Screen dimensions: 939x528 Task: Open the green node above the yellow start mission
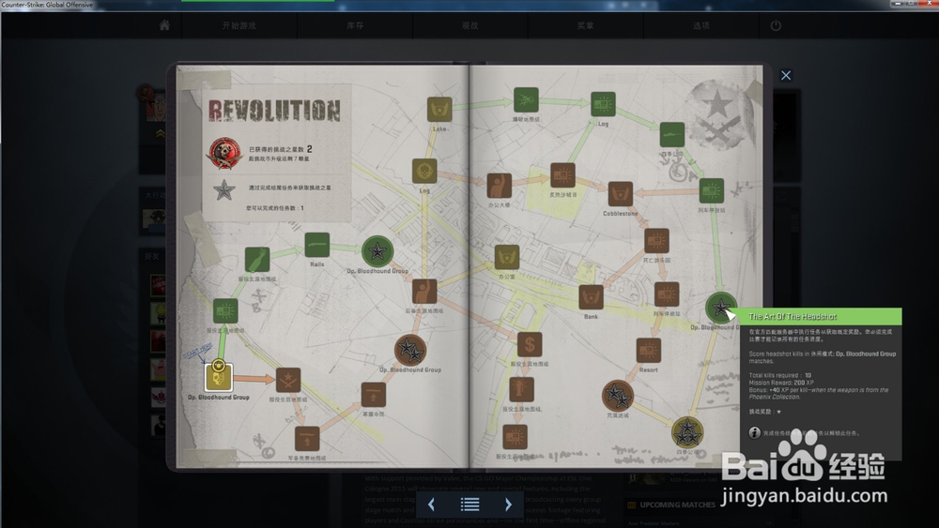tap(225, 311)
